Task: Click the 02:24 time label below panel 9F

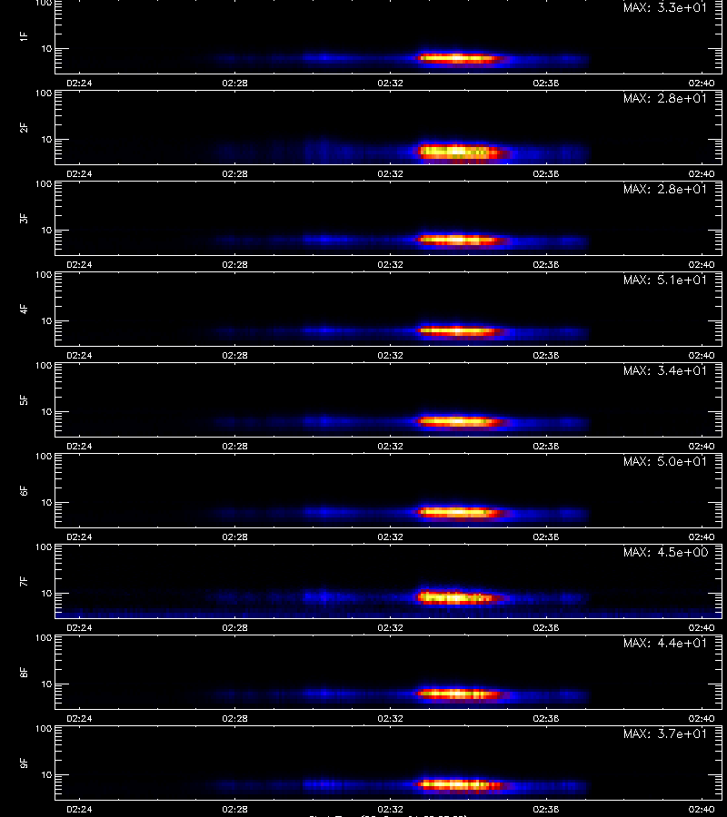Action: pos(79,809)
